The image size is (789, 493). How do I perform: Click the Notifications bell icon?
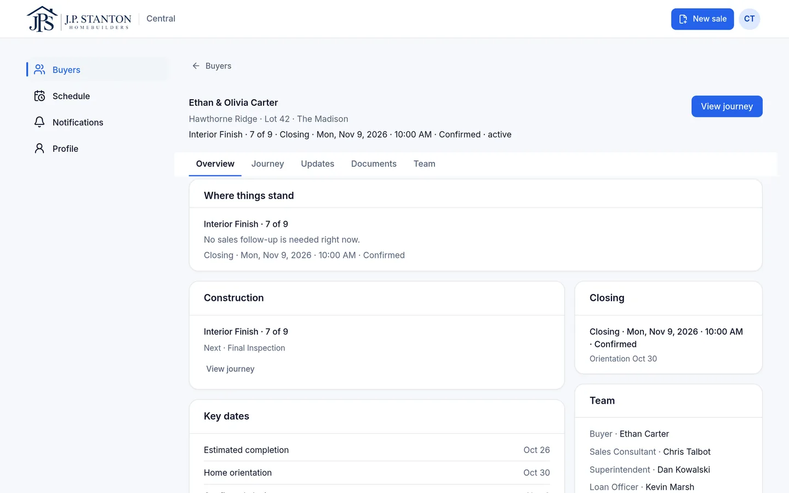pos(39,122)
